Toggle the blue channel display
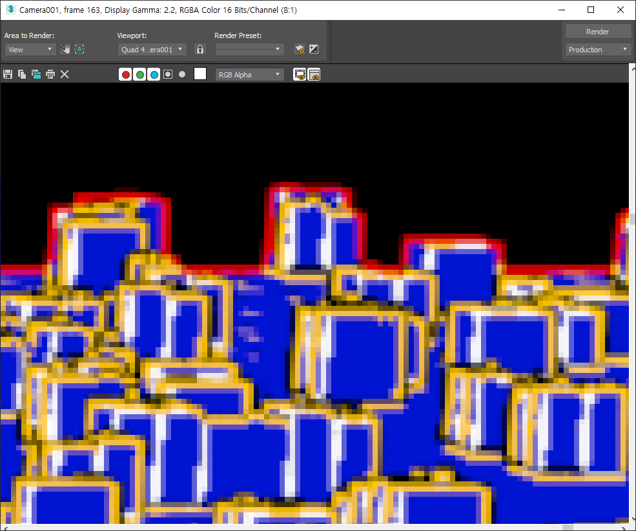Image resolution: width=636 pixels, height=531 pixels. pos(154,75)
